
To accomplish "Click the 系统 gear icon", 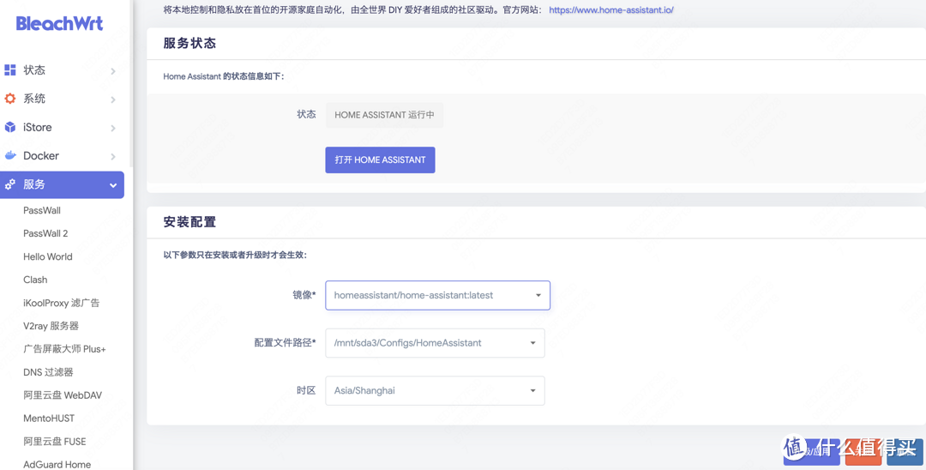I will [x=10, y=99].
